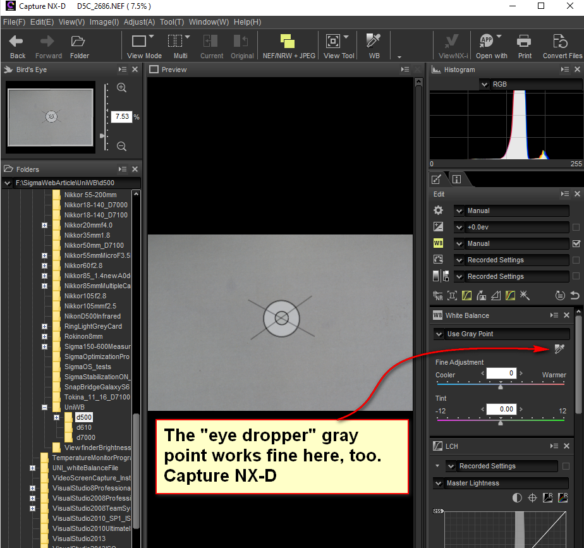This screenshot has height=548, width=584.
Task: Click the zoom percentage field 7.53
Action: pos(121,116)
